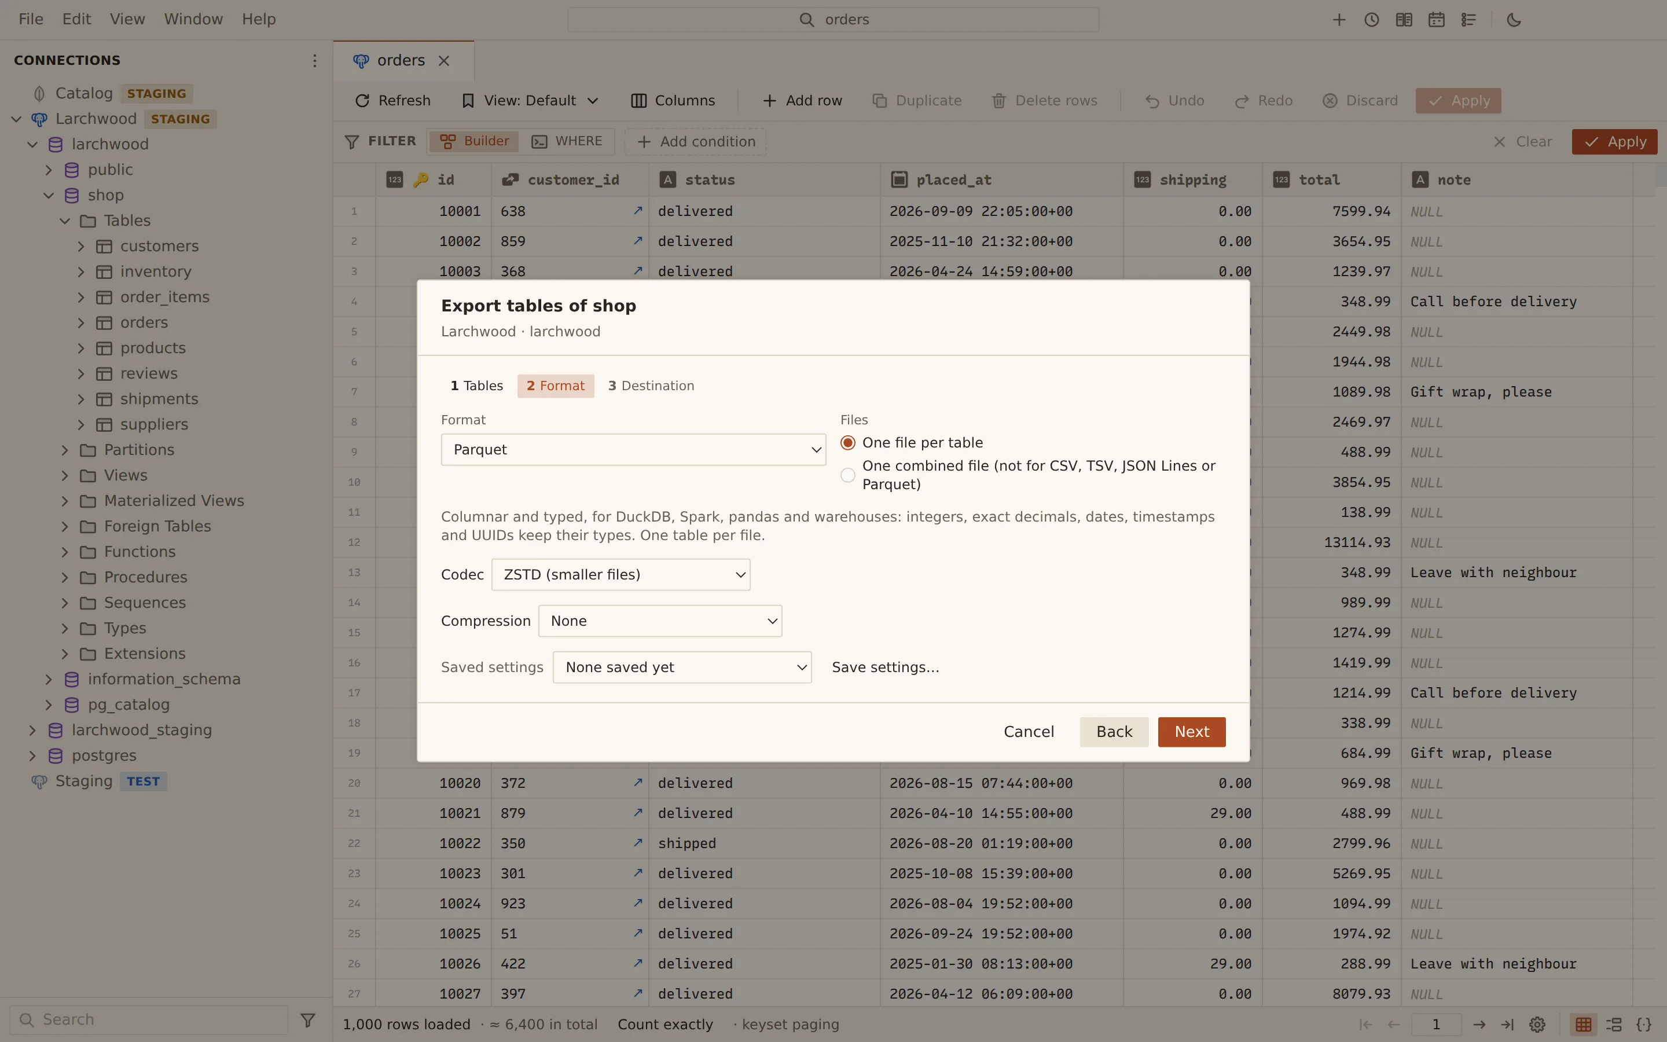1667x1042 pixels.
Task: Click the sidebar Search field
Action: (x=149, y=1019)
